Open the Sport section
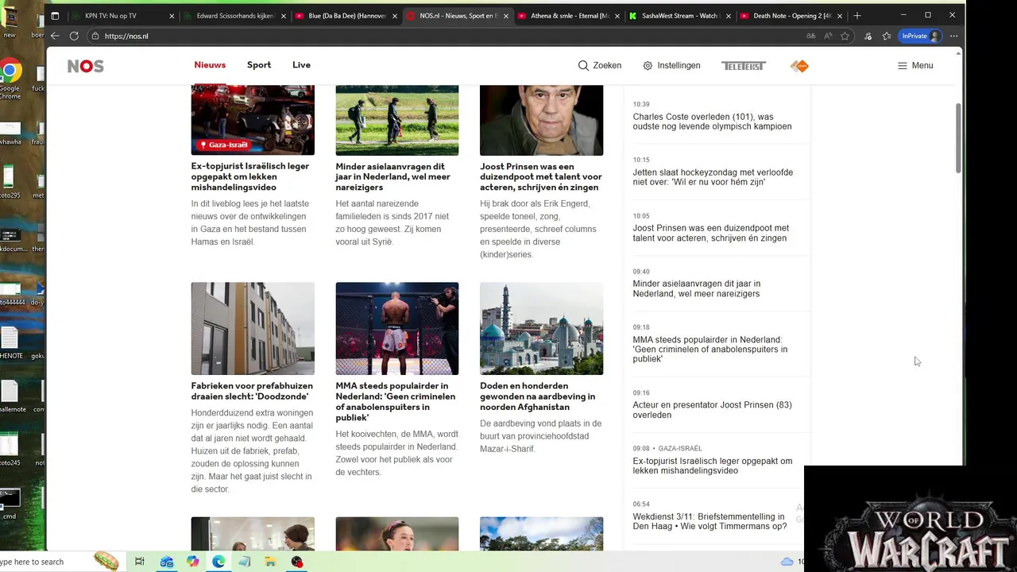The image size is (1017, 572). pos(259,65)
